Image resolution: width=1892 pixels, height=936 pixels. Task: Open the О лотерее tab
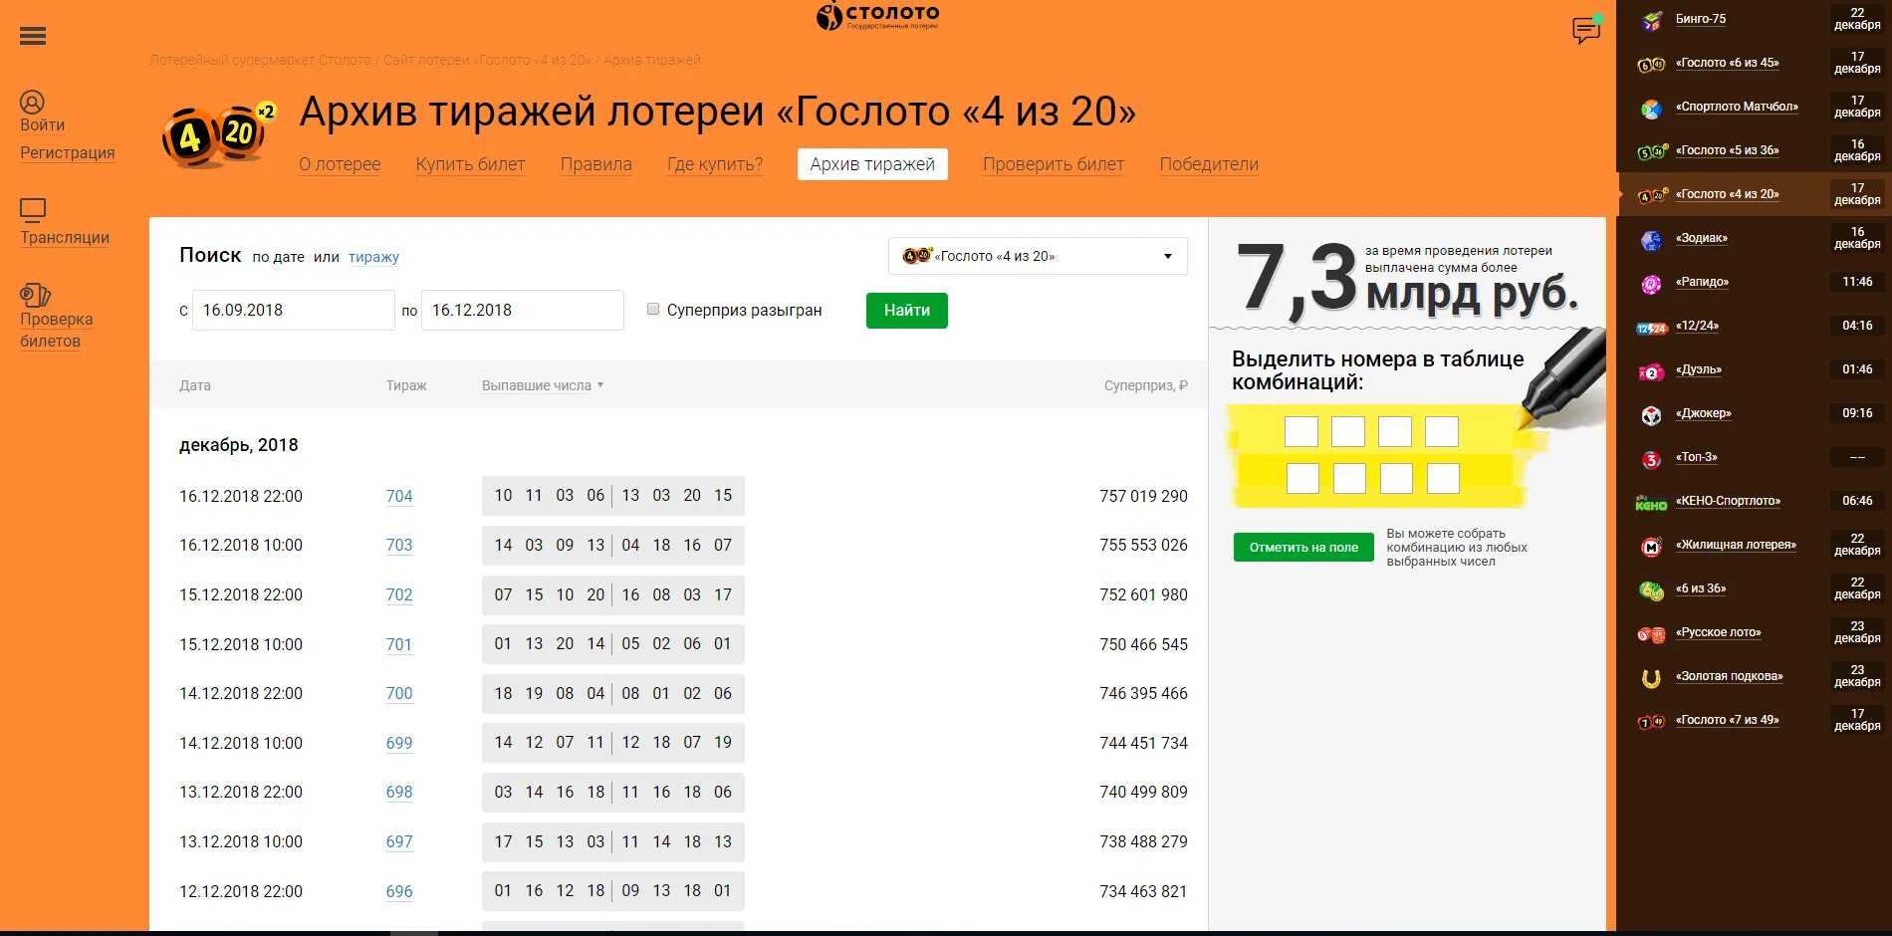pos(340,164)
